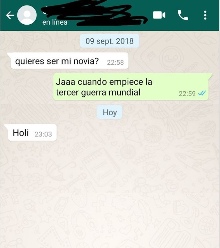Image resolution: width=220 pixels, height=248 pixels.
Task: Tap the 'en línea' status text
Action: click(x=55, y=22)
